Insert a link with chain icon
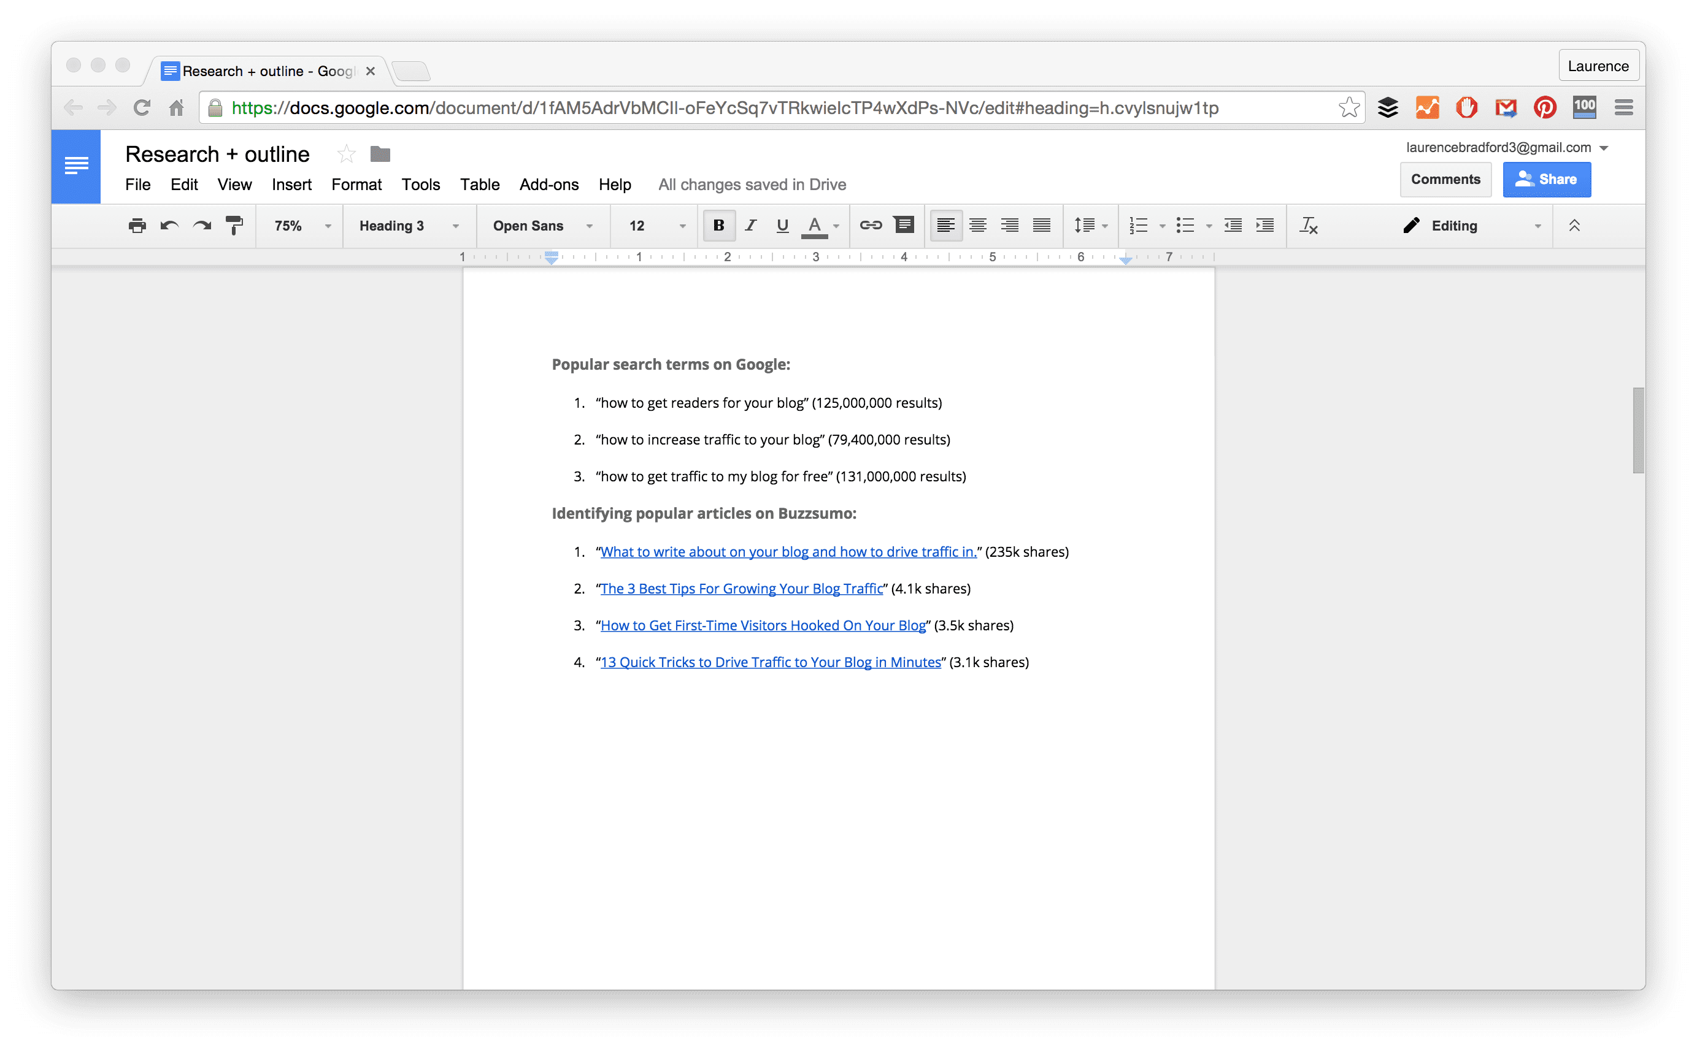The height and width of the screenshot is (1051, 1697). click(x=870, y=225)
